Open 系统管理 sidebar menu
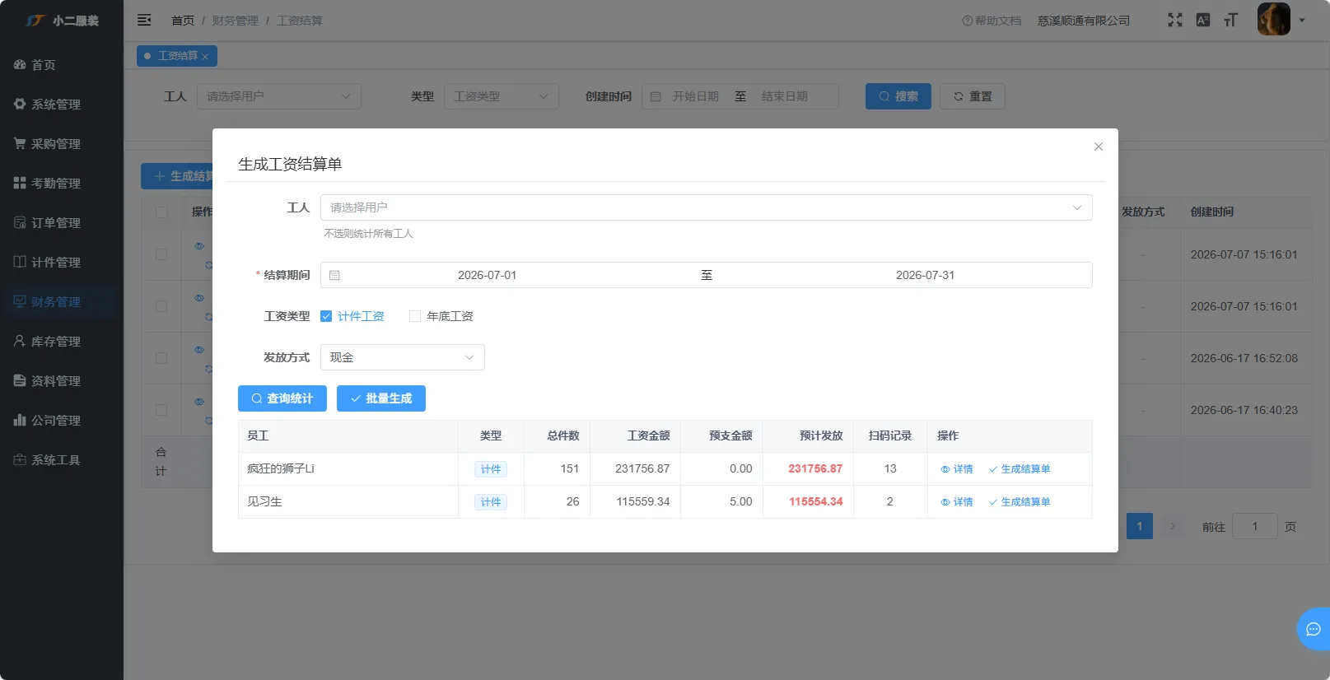Viewport: 1330px width, 680px height. point(62,105)
